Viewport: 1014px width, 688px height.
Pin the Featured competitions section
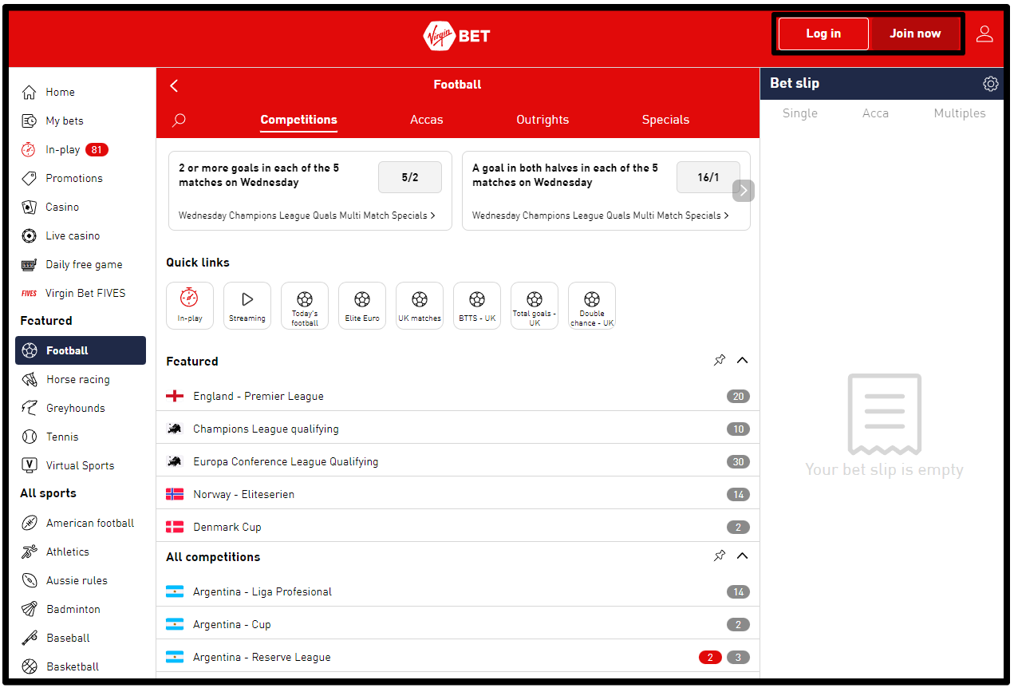click(720, 360)
